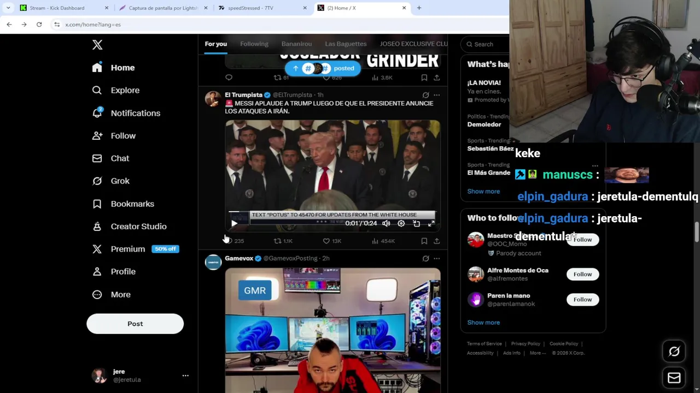
Task: Bookmark the top partially visible post
Action: tap(424, 78)
